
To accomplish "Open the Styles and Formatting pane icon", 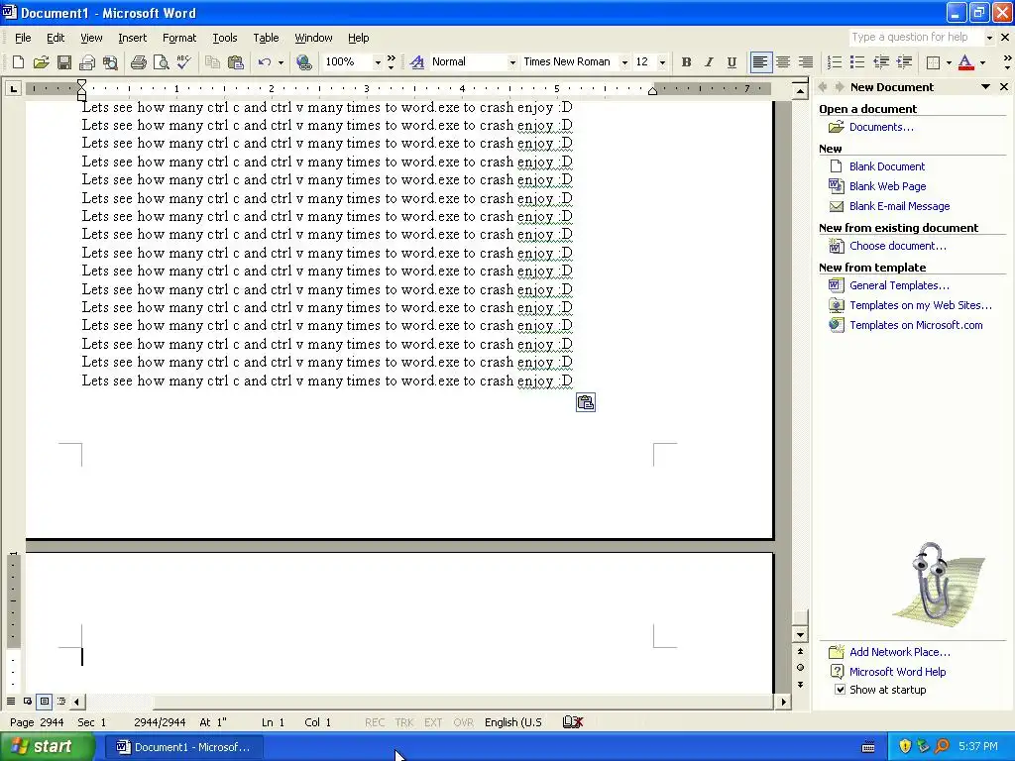I will tap(417, 62).
